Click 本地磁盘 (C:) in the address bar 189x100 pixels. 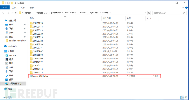click(41, 13)
